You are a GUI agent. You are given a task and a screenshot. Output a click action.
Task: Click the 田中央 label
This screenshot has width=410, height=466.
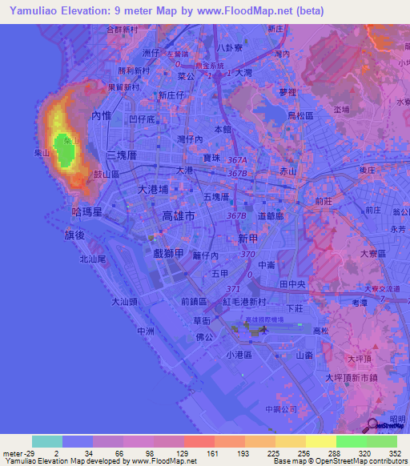[x=292, y=284]
